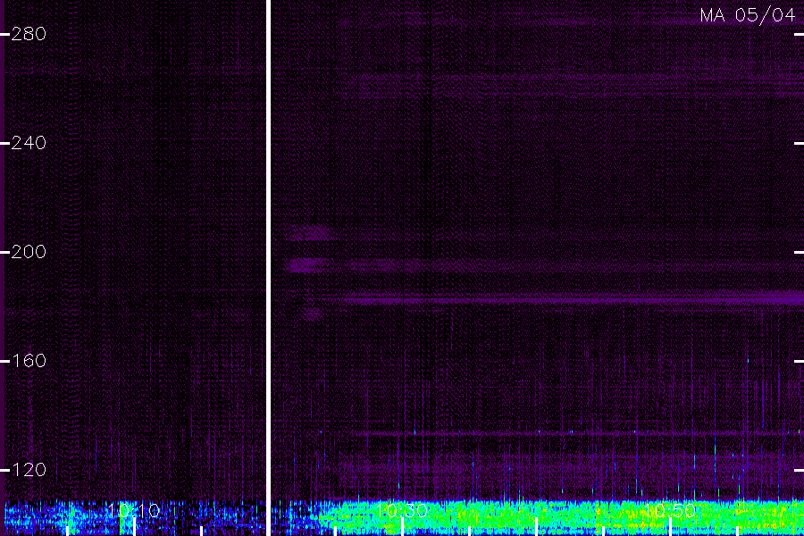The width and height of the screenshot is (804, 536).
Task: Click the 200 frequency axis label
Action: (x=29, y=251)
